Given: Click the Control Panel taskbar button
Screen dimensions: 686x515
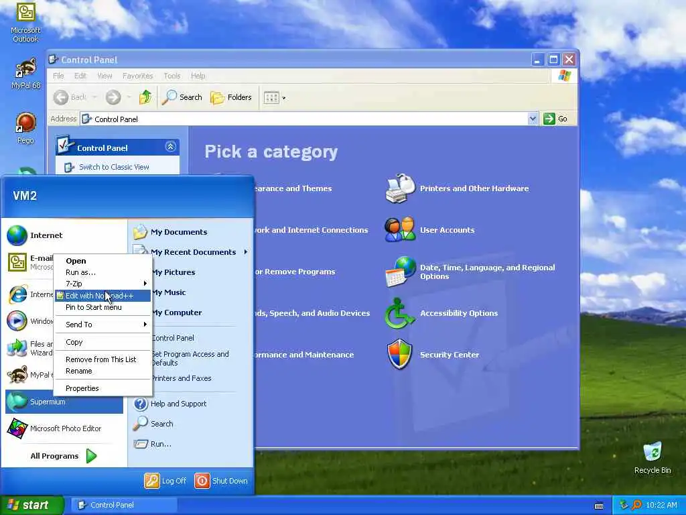Looking at the screenshot, I should (x=123, y=505).
